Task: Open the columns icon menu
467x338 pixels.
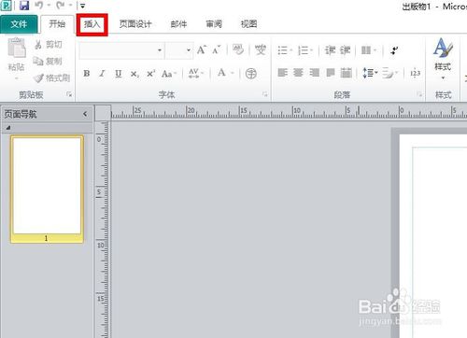Action: (369, 50)
